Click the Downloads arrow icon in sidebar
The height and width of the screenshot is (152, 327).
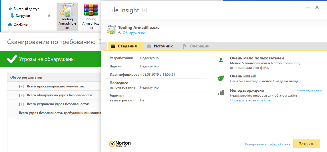tap(12, 16)
